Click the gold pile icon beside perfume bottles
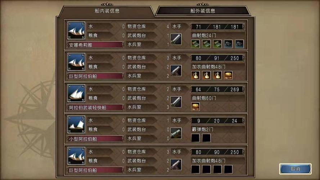Screen dimensions: 320x180 coord(228,75)
